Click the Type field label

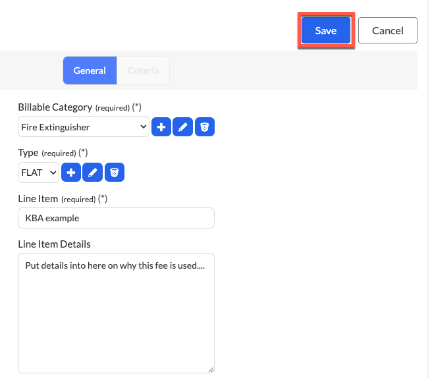[x=28, y=153]
